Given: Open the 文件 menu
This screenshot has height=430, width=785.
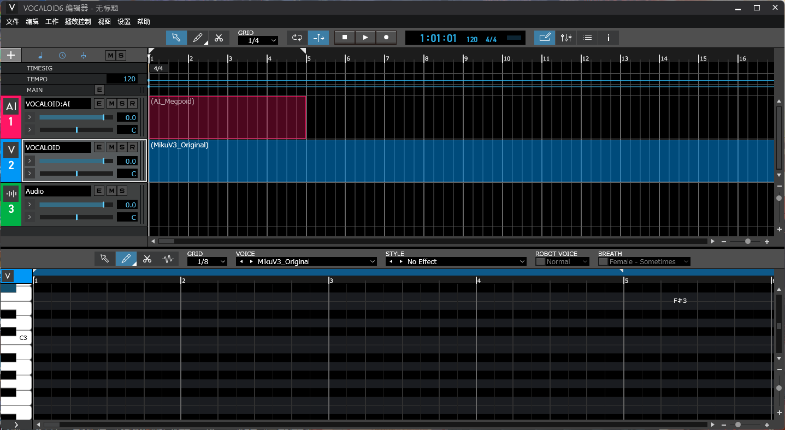Looking at the screenshot, I should point(13,22).
